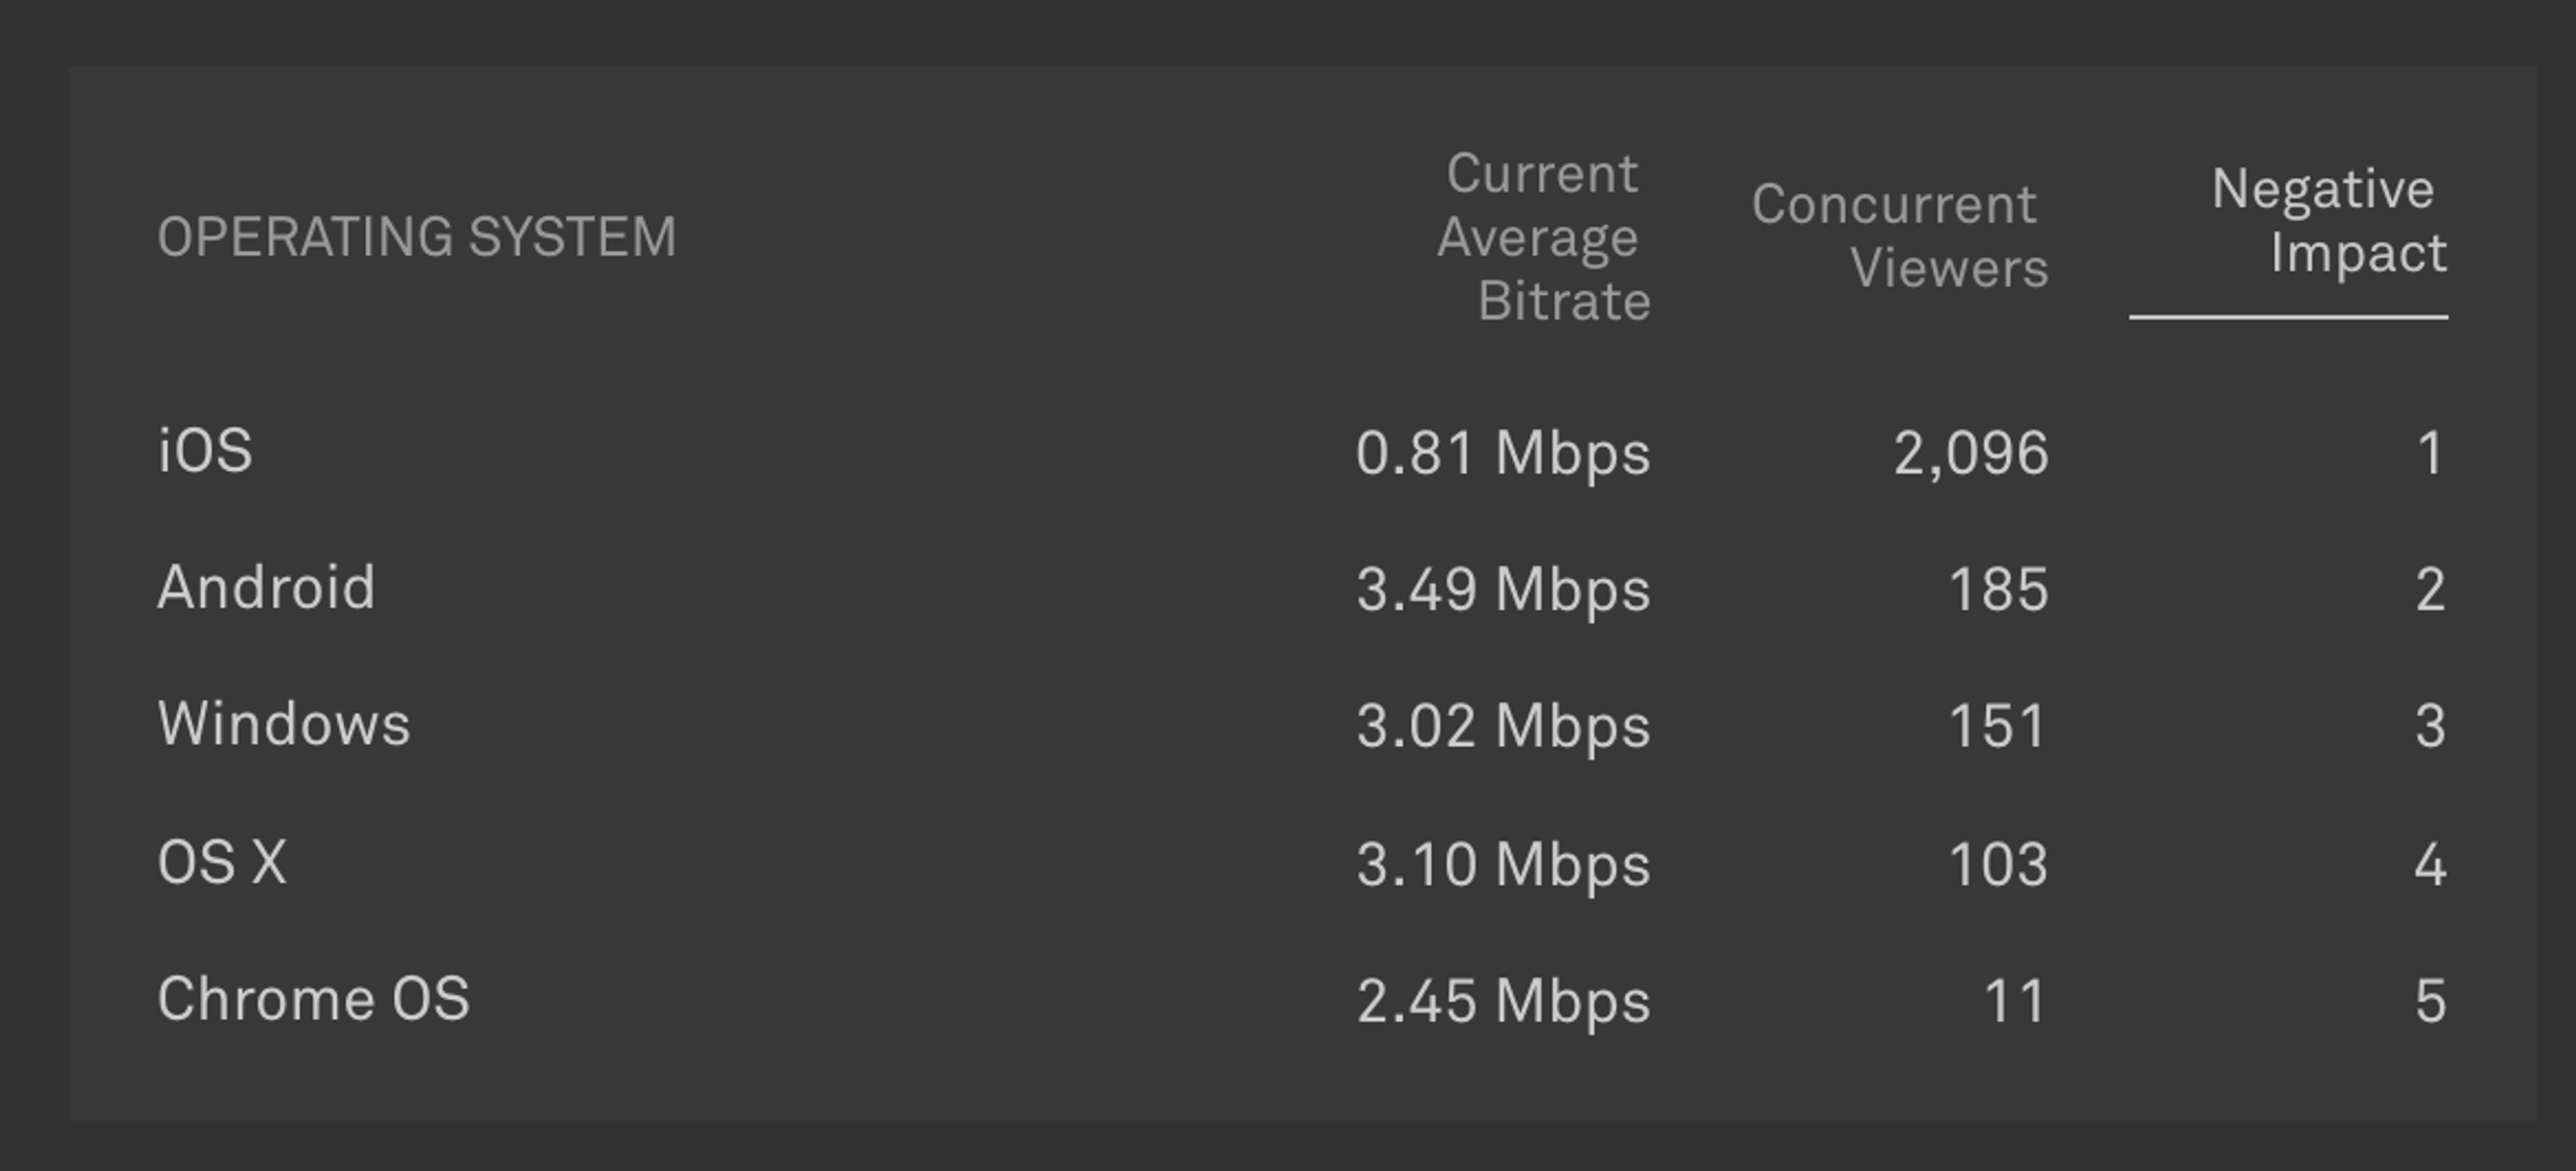This screenshot has height=1171, width=2576.
Task: Click Windows viewer count 151
Action: pyautogui.click(x=1997, y=726)
